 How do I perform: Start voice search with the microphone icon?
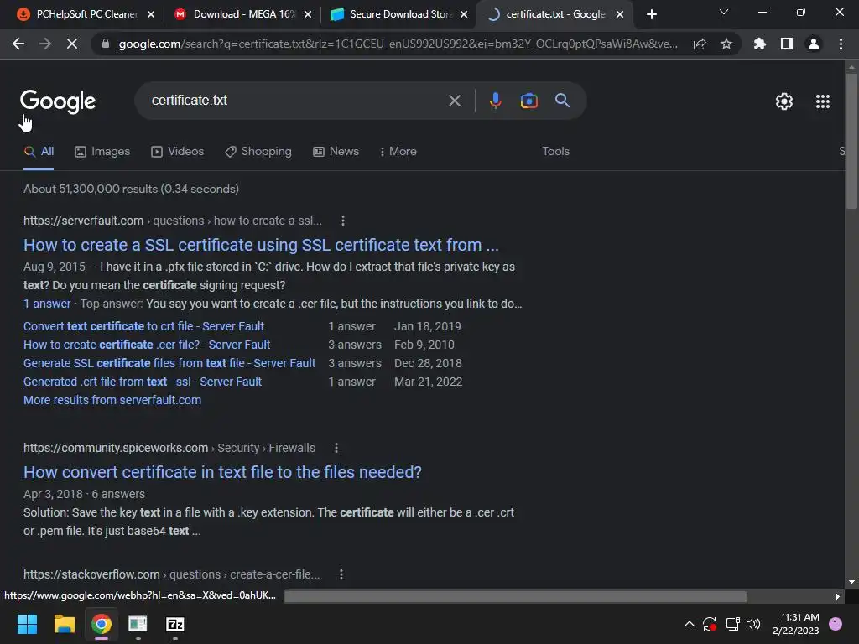click(495, 101)
